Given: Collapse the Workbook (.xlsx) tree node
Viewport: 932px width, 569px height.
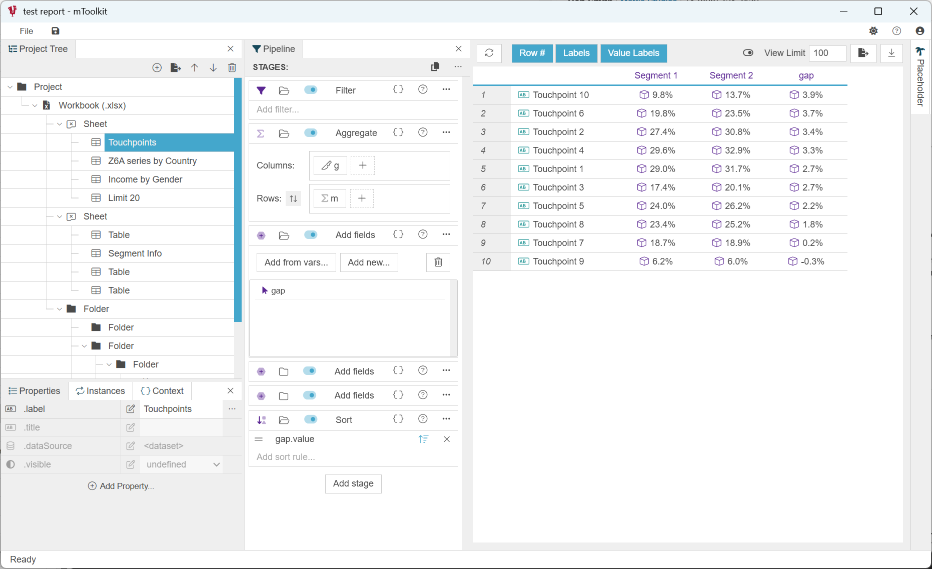Looking at the screenshot, I should coord(35,105).
